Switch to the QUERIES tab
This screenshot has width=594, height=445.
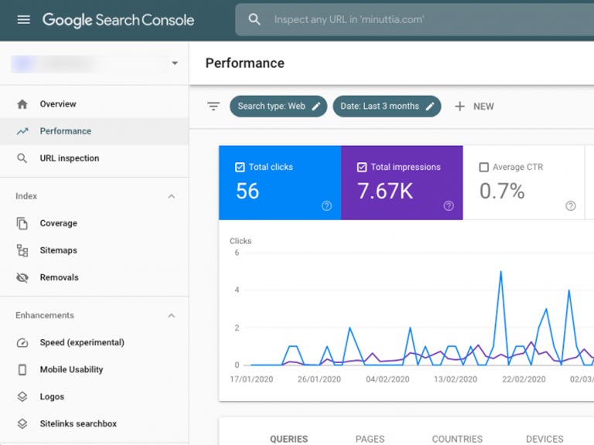click(x=288, y=439)
